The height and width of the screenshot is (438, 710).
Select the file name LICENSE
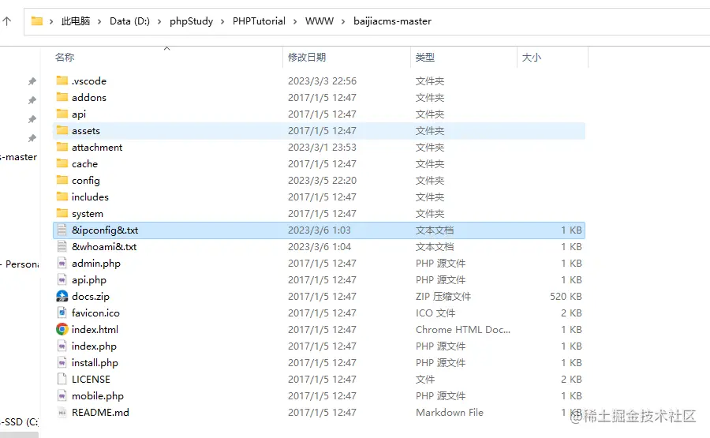coord(91,379)
